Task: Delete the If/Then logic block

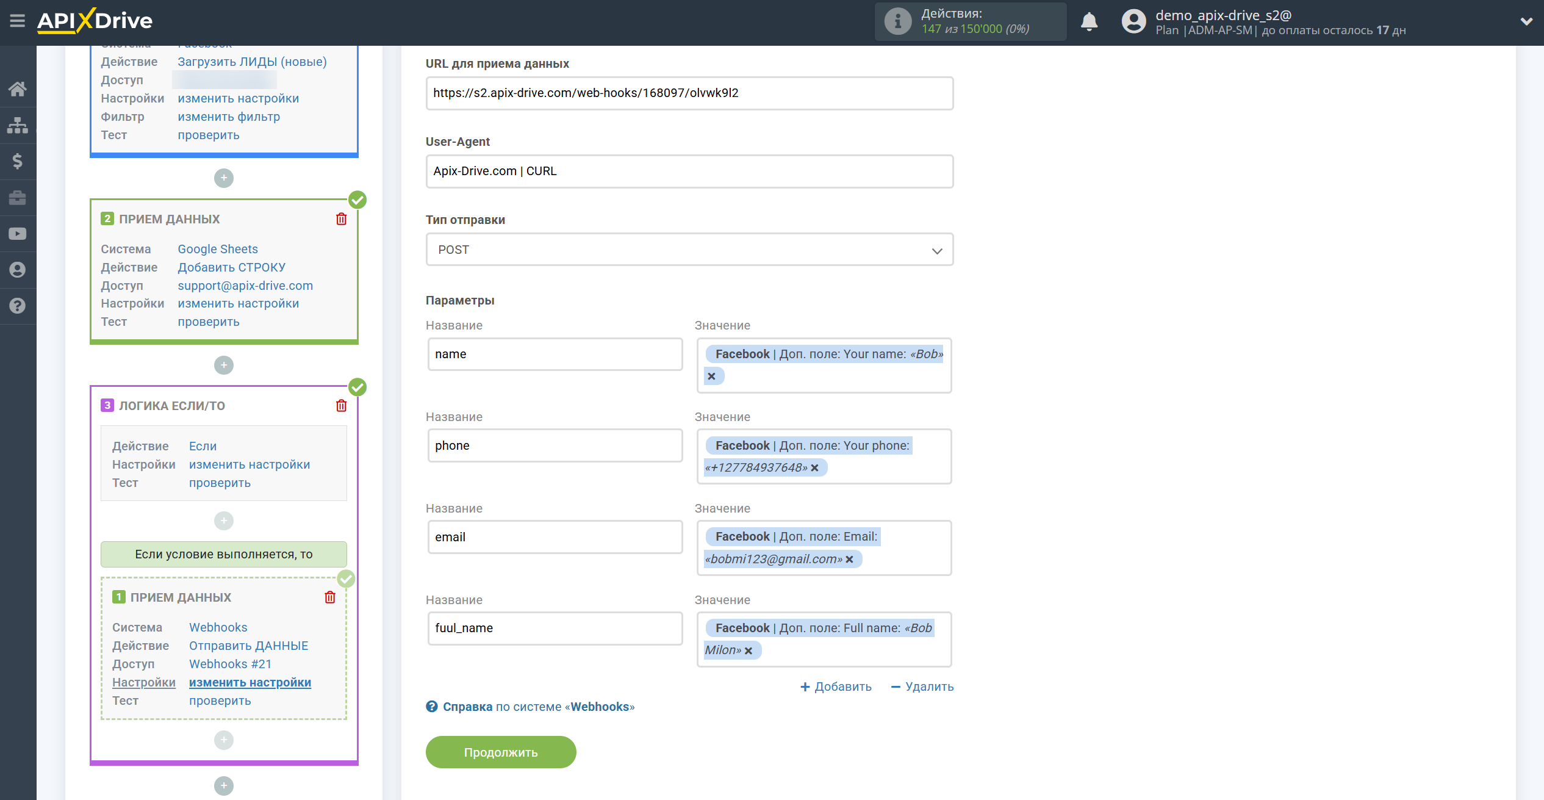Action: click(x=341, y=406)
